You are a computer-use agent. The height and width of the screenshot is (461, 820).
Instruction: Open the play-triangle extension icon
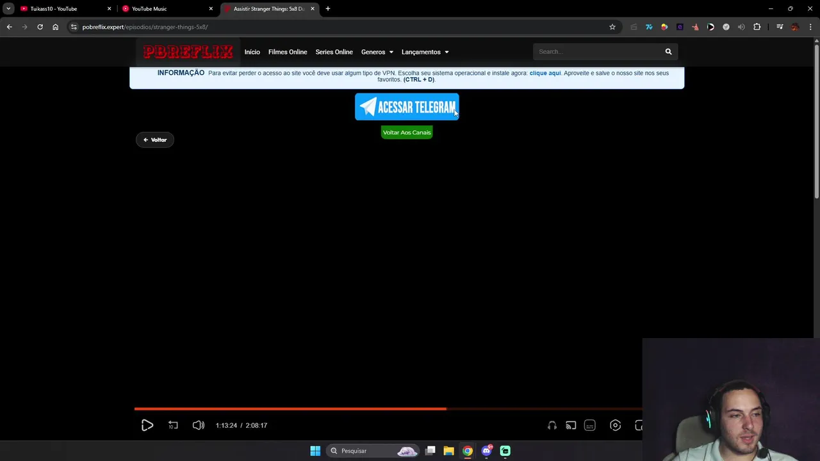pos(710,27)
